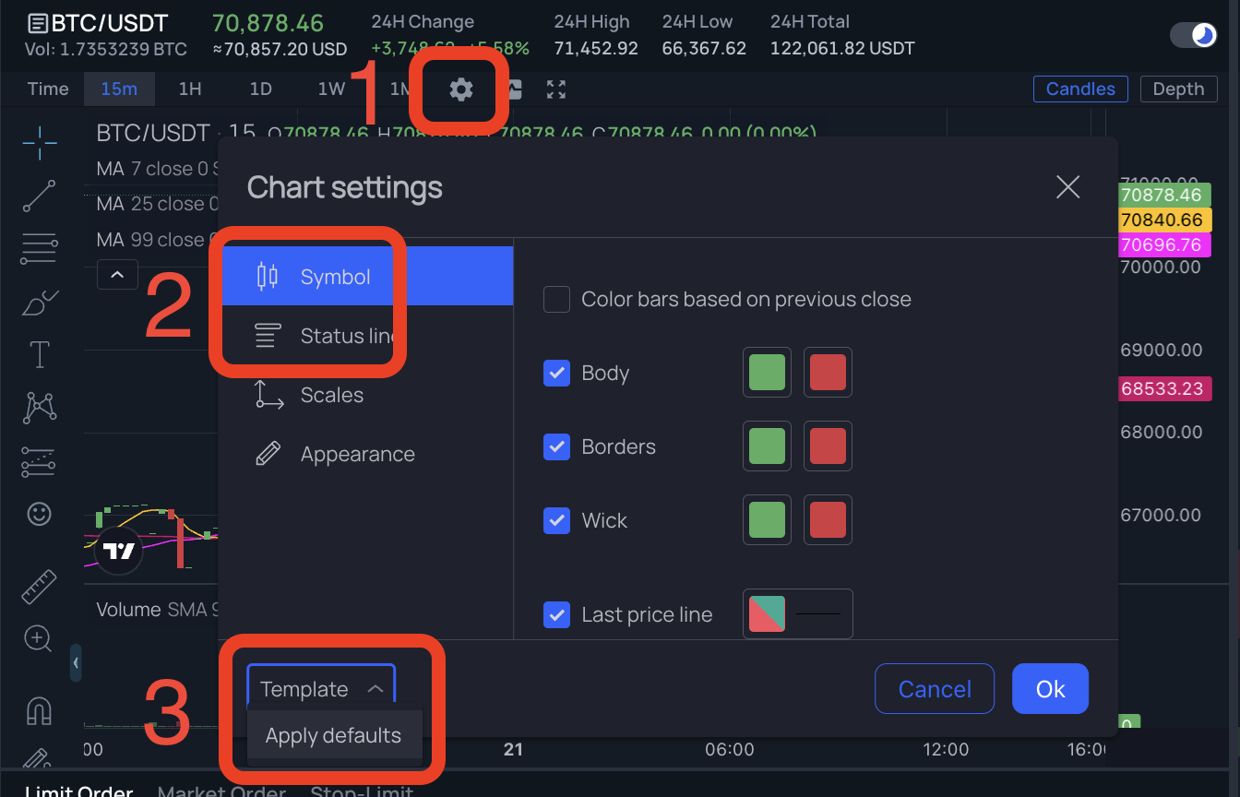Switch to the Market Order tab
This screenshot has height=797, width=1240.
(221, 791)
